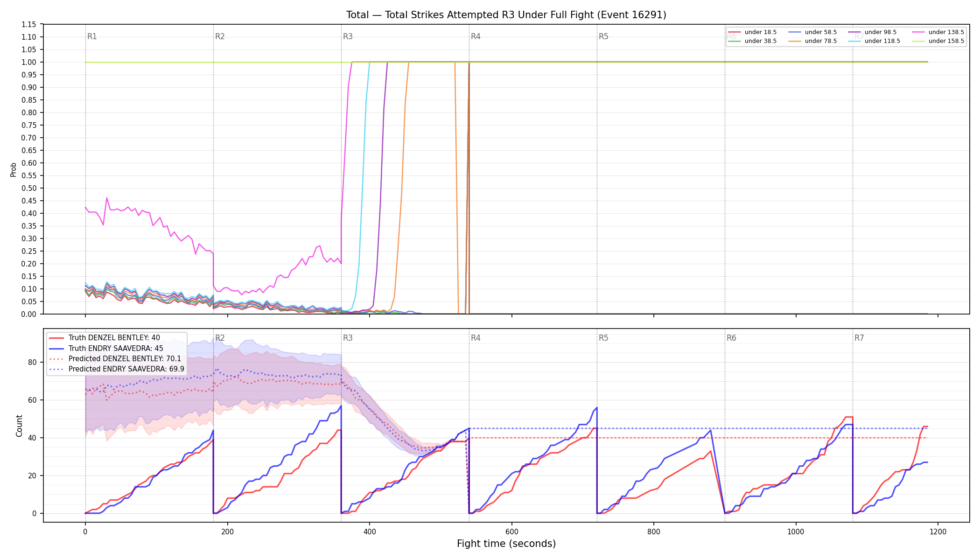Click the R5 round label in top chart
This screenshot has height=560, width=980.
pyautogui.click(x=603, y=36)
